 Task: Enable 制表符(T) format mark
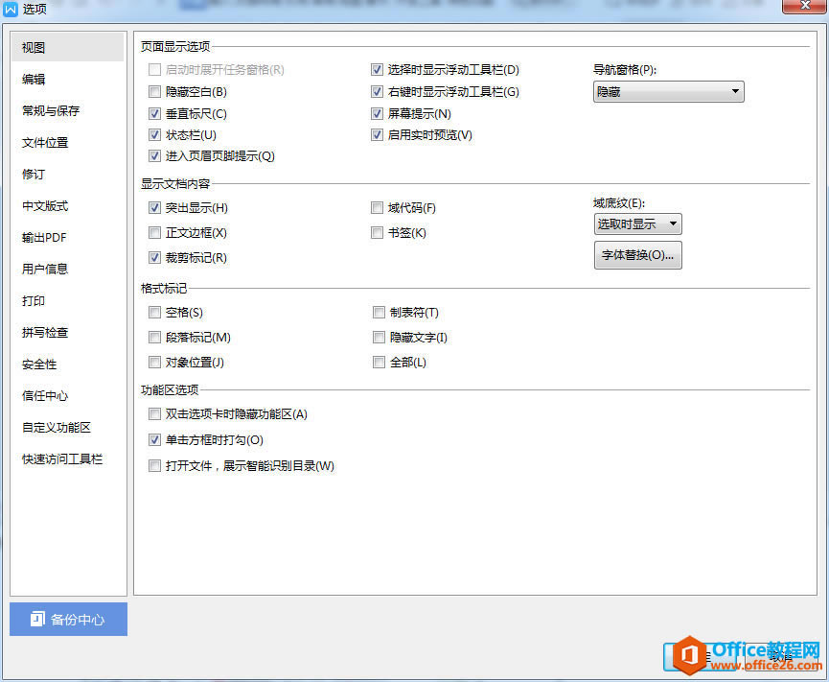click(x=379, y=313)
